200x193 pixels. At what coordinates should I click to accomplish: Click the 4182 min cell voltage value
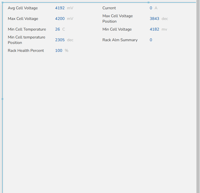coord(154,29)
